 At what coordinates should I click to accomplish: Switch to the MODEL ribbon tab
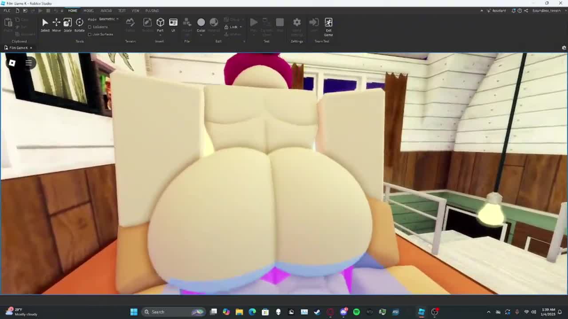(x=89, y=11)
